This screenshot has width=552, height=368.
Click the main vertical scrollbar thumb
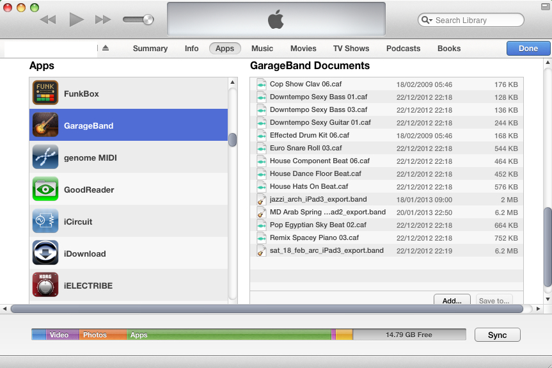tap(548, 247)
